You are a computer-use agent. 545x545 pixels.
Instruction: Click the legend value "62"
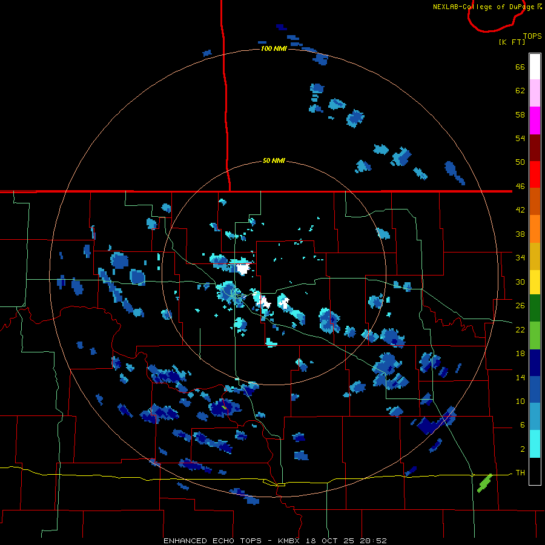[520, 90]
